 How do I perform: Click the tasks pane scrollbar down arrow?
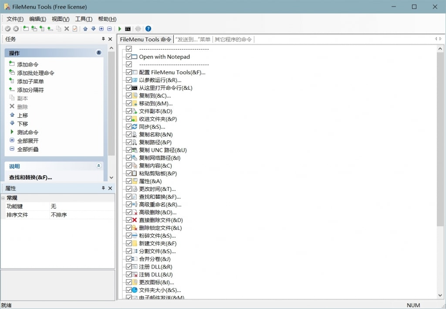pos(111,177)
